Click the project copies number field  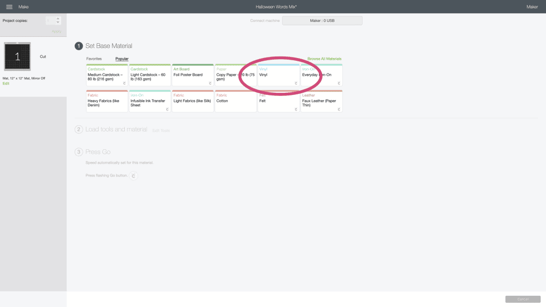pos(50,21)
